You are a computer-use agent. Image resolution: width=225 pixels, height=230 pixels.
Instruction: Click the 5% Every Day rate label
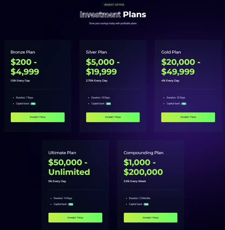click(57, 181)
